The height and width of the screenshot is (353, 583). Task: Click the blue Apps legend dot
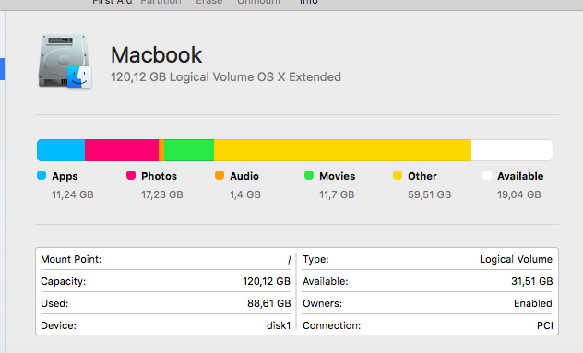(42, 175)
